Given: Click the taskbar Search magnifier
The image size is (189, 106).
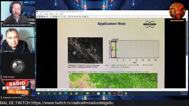Looking at the screenshot, I should 44,93.
